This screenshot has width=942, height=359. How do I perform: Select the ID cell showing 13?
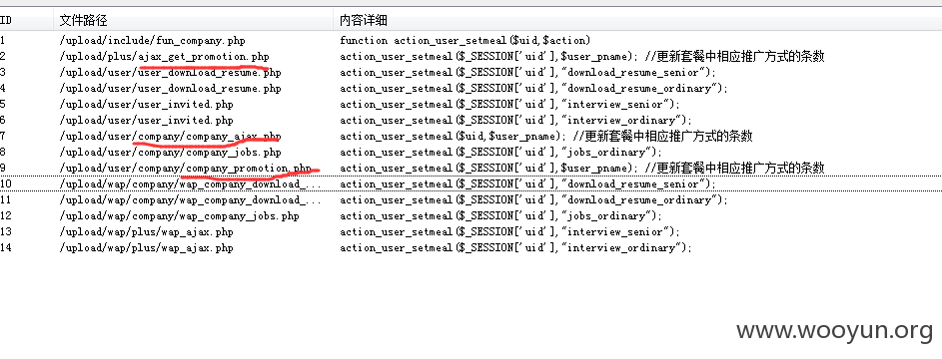click(x=5, y=232)
